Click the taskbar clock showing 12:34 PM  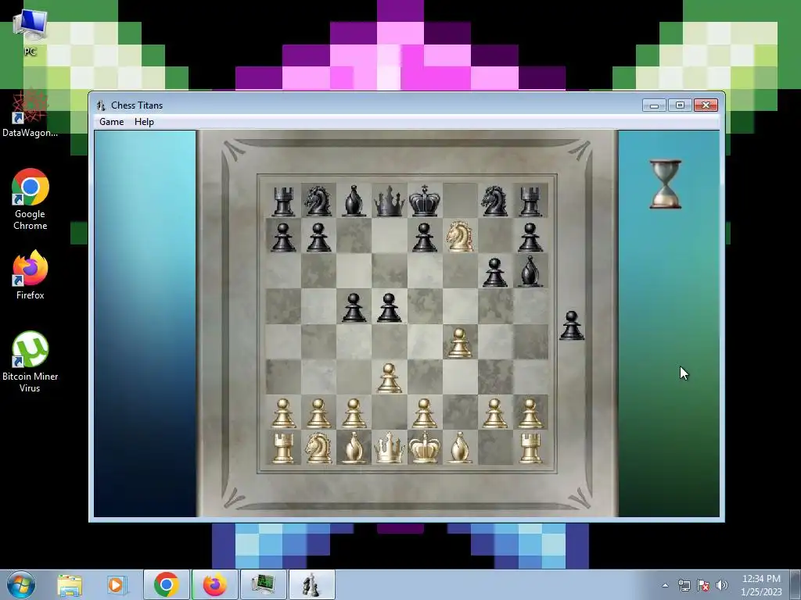click(761, 584)
